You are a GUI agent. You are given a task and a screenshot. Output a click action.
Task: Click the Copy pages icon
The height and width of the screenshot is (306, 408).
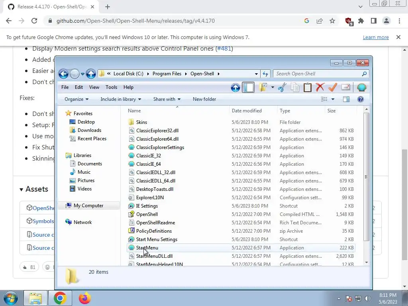[295, 87]
